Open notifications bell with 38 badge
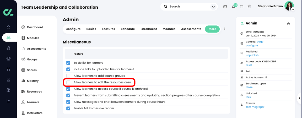The height and width of the screenshot is (118, 302). [x=234, y=7]
